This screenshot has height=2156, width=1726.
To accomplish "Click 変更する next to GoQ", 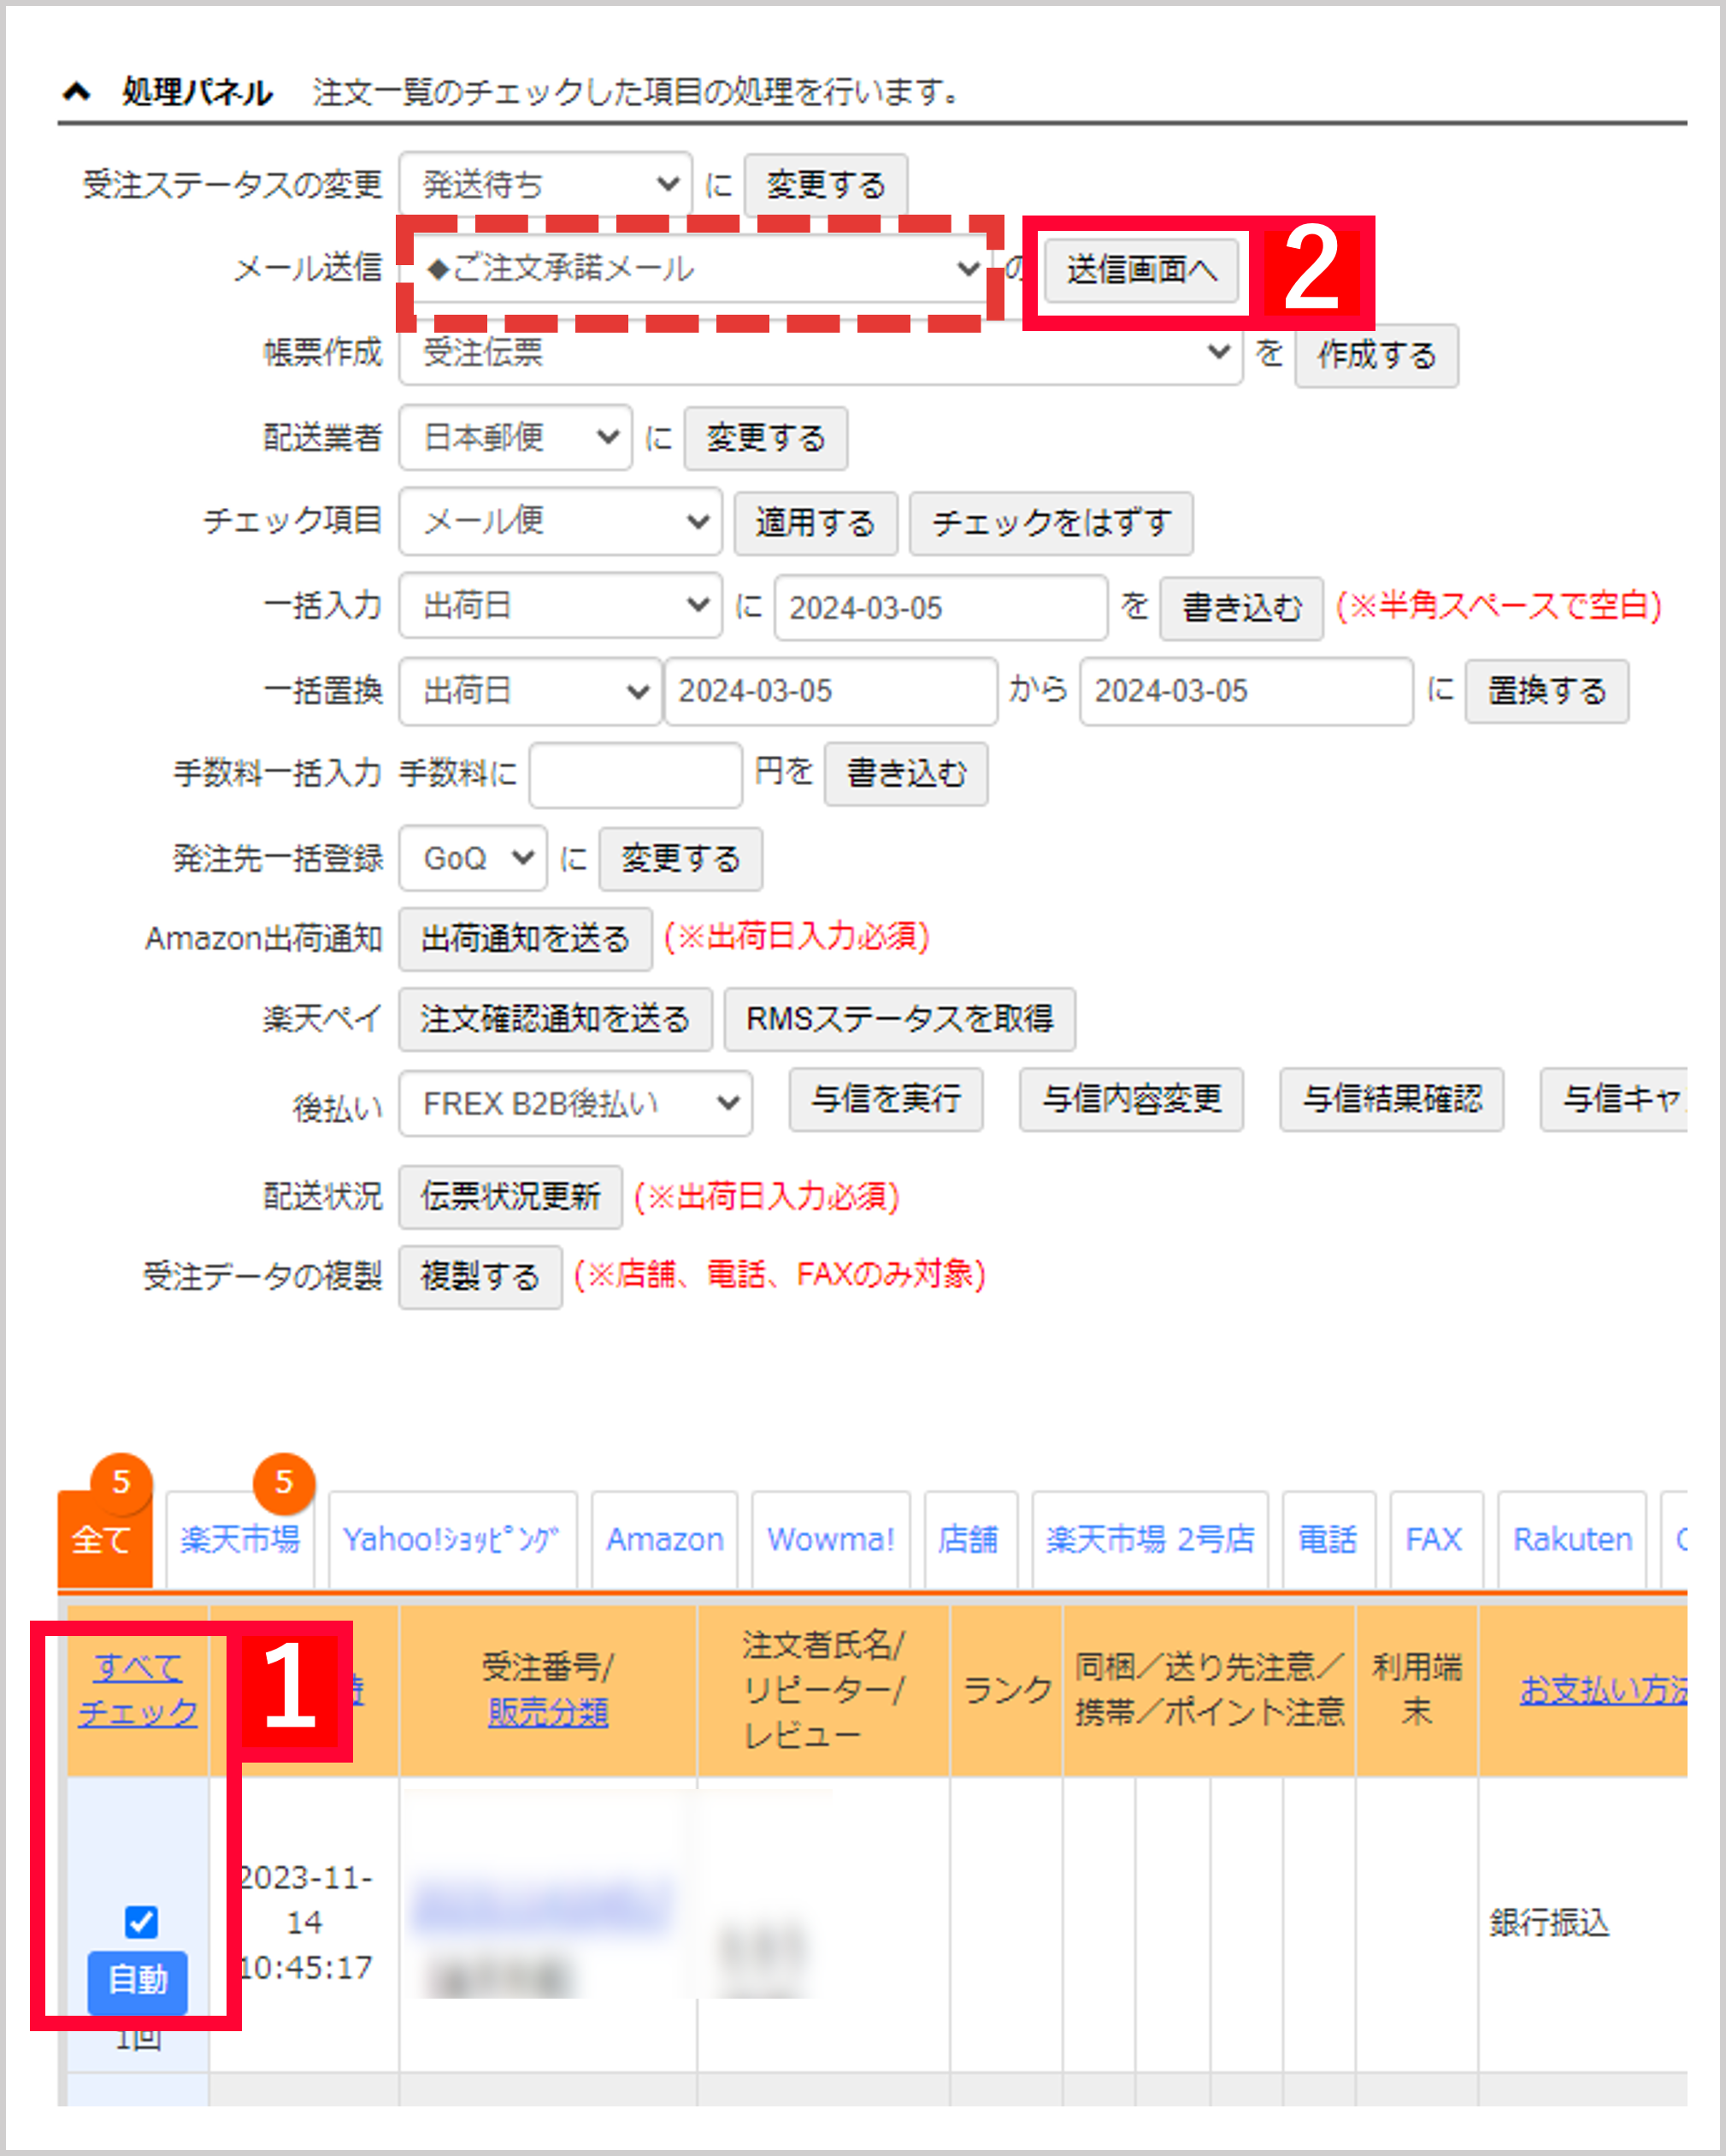I will click(x=680, y=859).
